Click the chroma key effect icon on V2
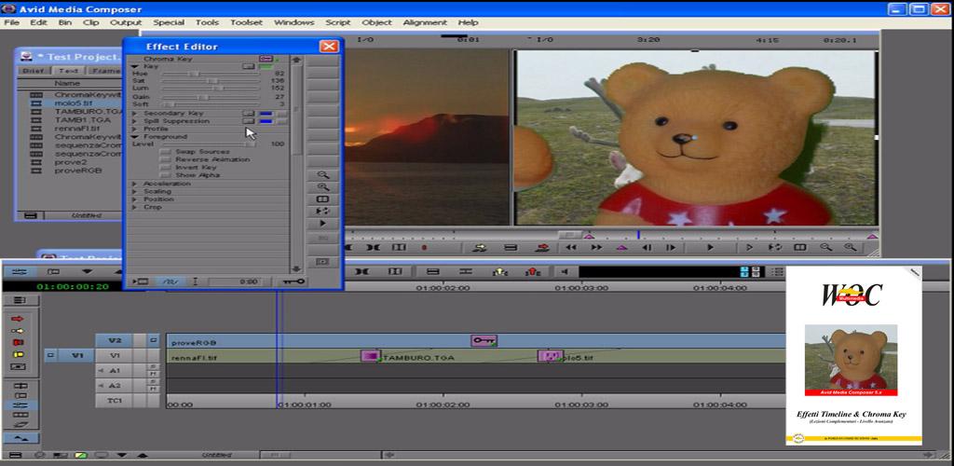Screen dimensions: 954x466 484,341
